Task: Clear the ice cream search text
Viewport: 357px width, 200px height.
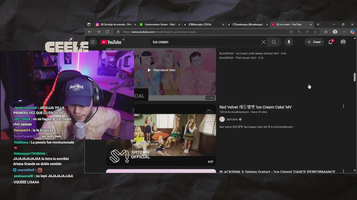Action: click(x=264, y=42)
